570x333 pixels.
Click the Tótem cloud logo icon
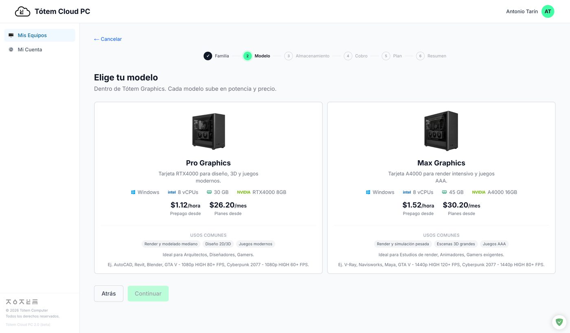(22, 11)
